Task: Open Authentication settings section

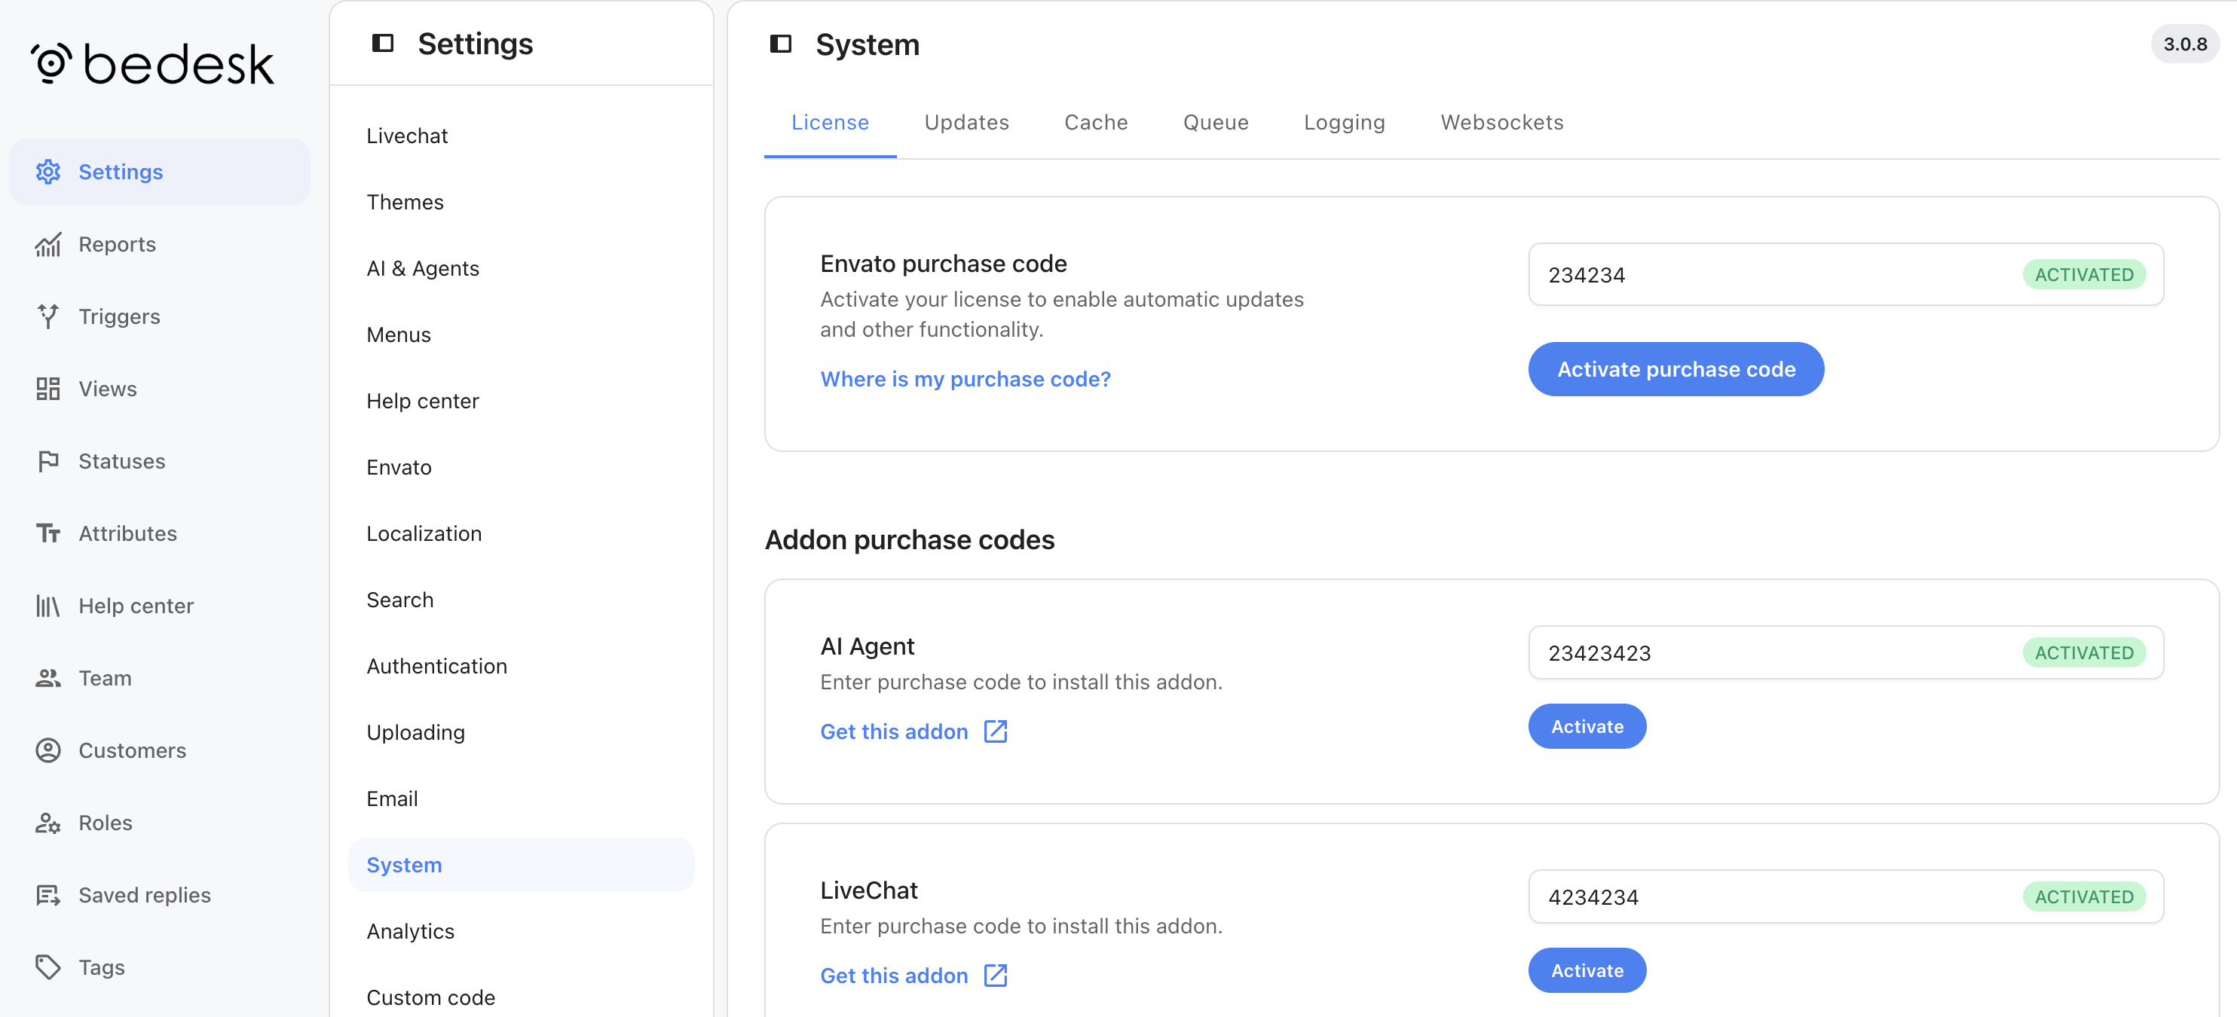Action: [x=521, y=667]
